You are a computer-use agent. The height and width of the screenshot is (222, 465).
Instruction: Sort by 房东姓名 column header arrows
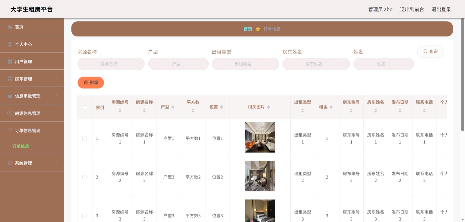[x=376, y=111]
